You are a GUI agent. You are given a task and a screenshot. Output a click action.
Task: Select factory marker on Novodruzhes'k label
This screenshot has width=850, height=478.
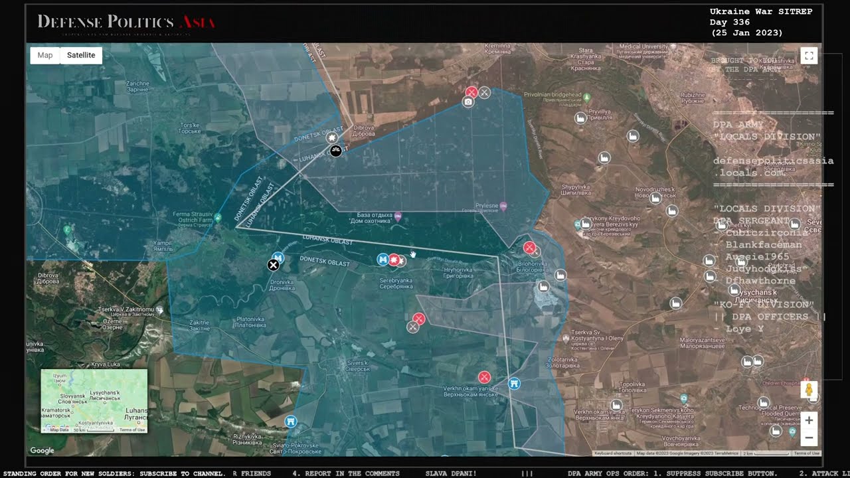pos(656,198)
